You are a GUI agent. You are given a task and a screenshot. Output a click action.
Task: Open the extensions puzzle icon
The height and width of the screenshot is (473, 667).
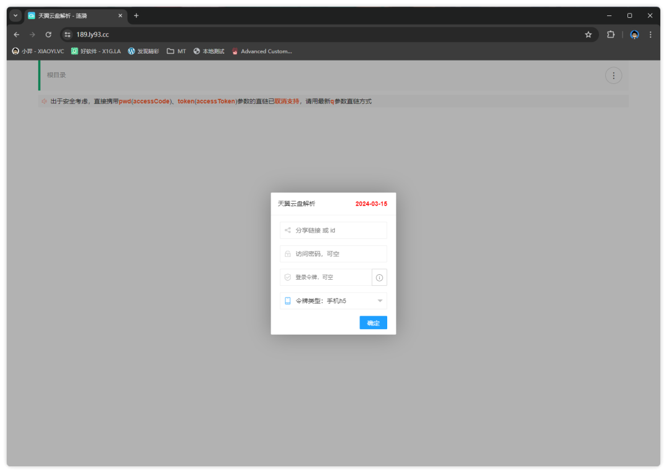(611, 35)
